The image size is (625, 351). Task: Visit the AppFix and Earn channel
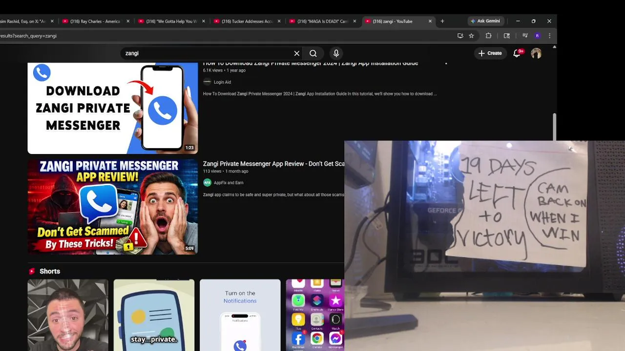(229, 182)
